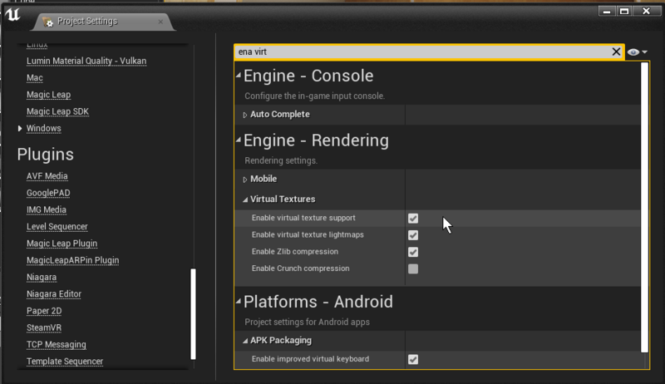Maximize the Project Settings window
This screenshot has width=665, height=384.
pos(624,12)
